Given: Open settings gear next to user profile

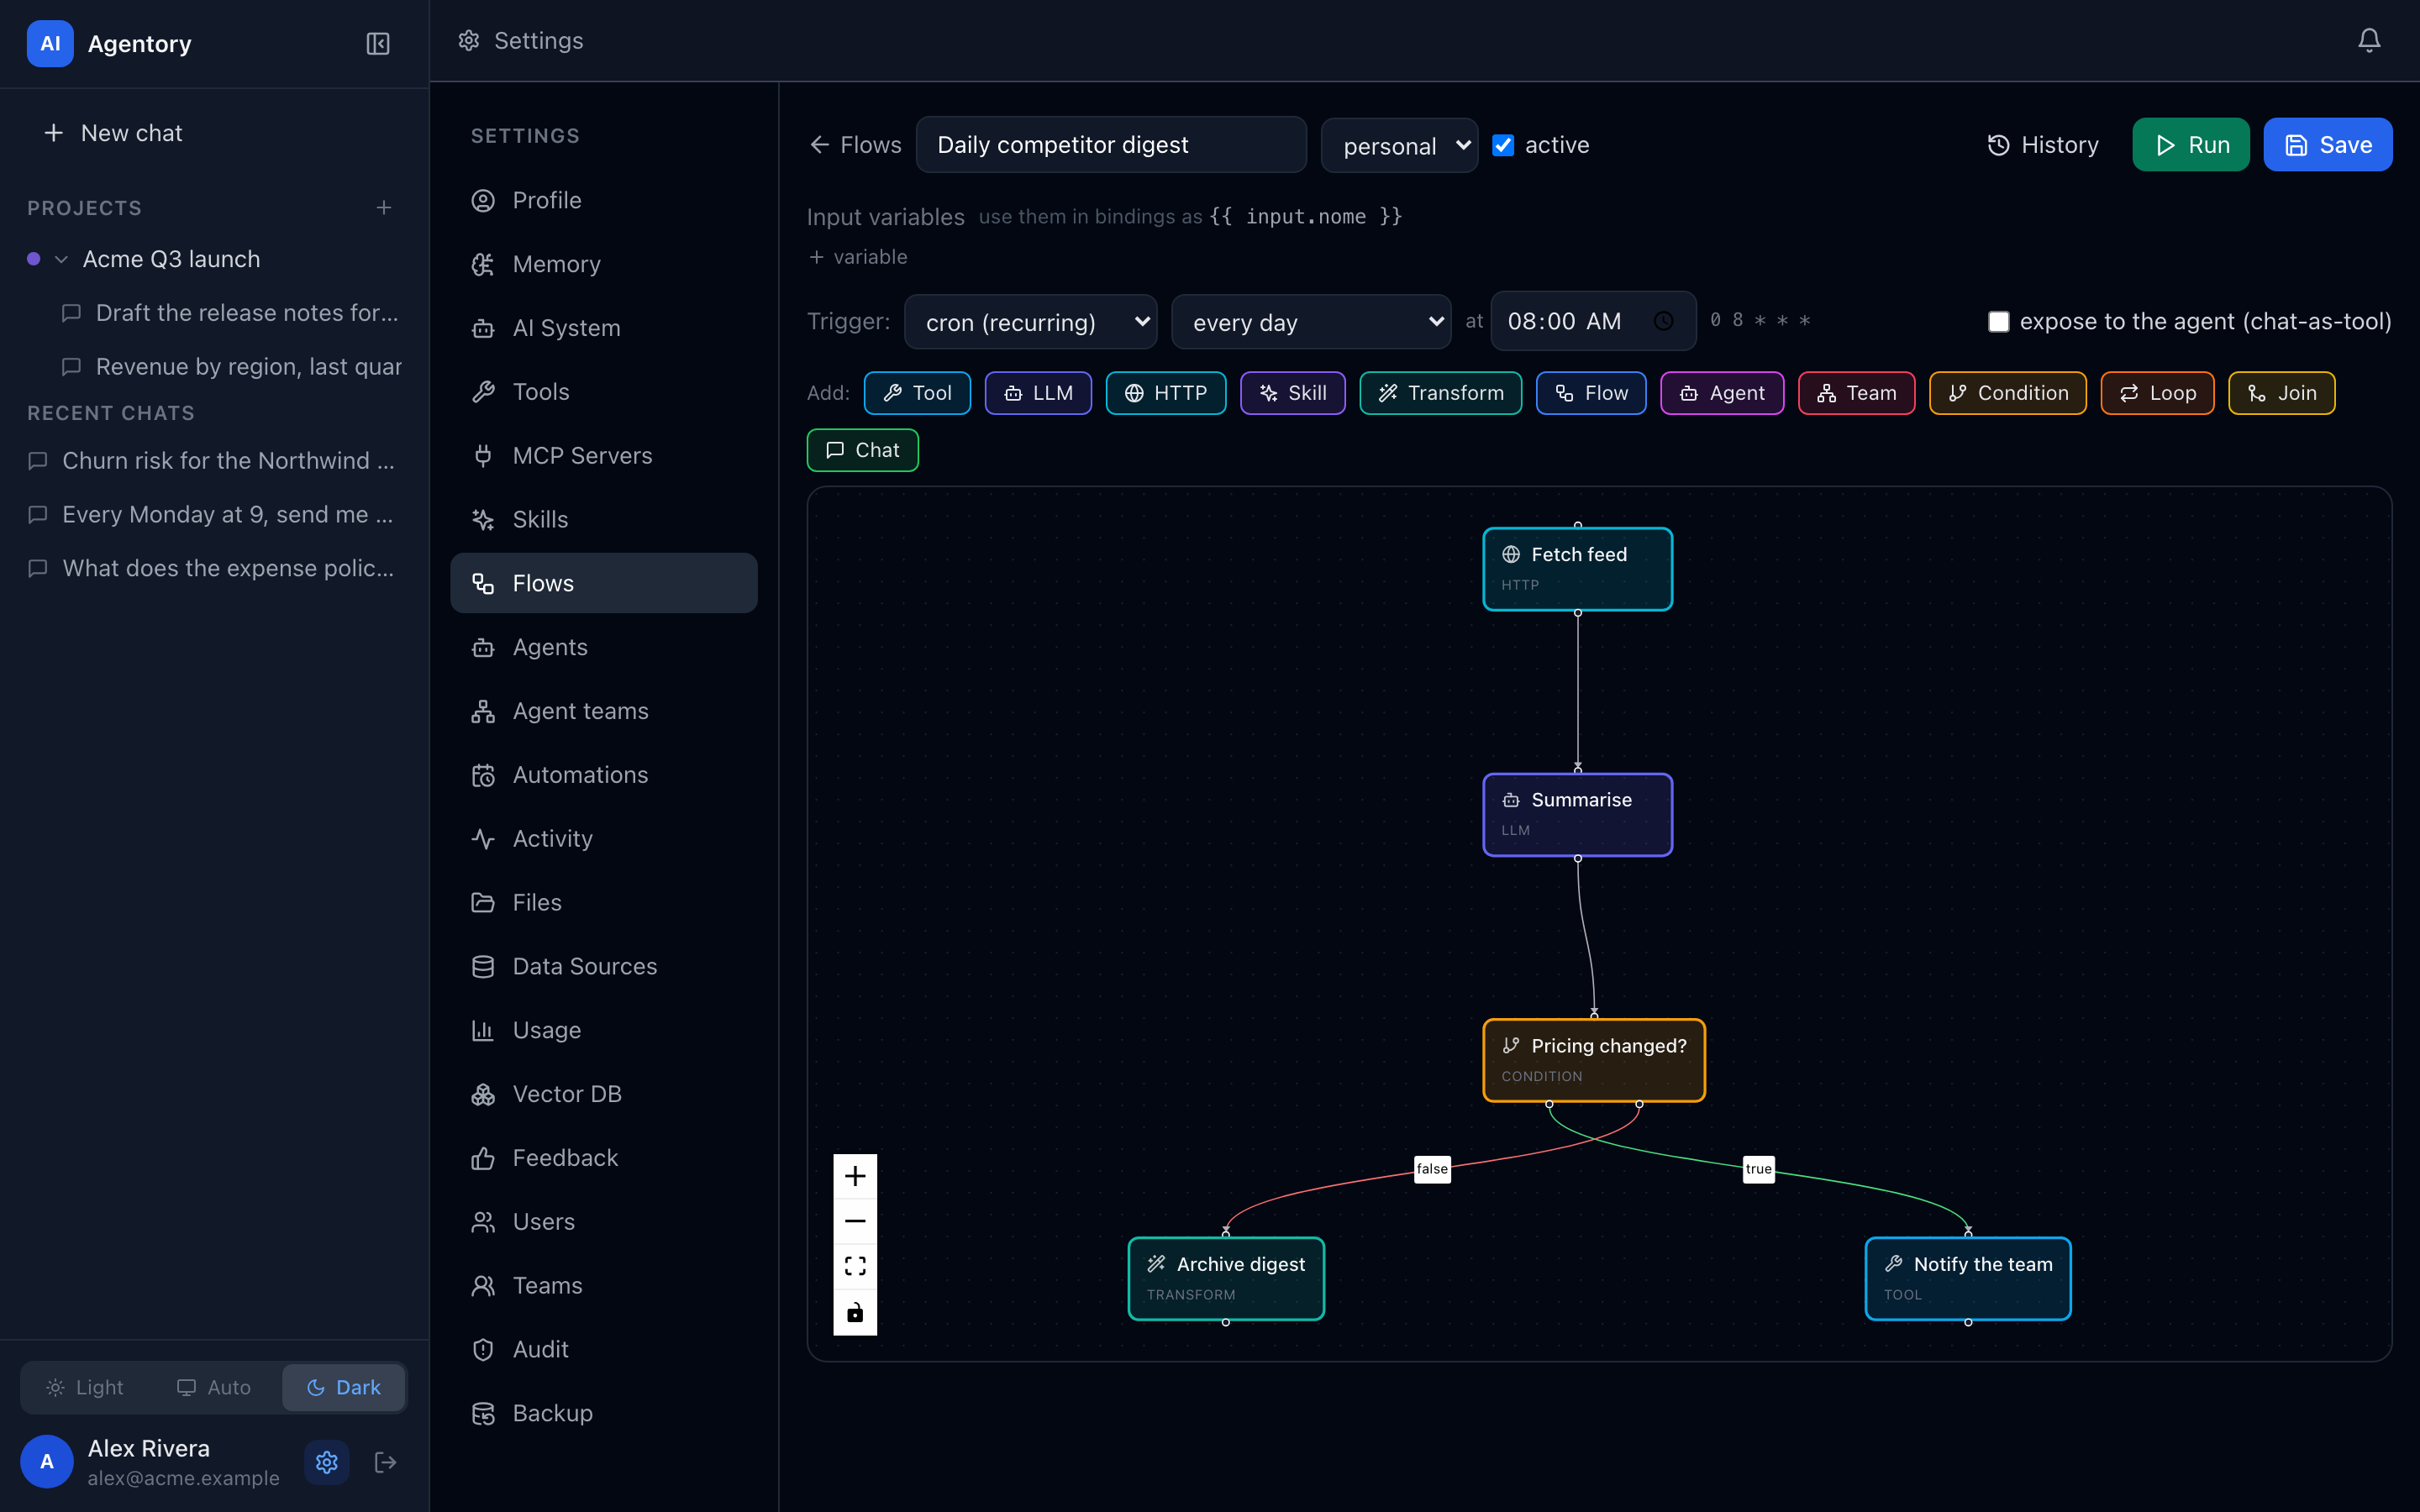Looking at the screenshot, I should (327, 1462).
